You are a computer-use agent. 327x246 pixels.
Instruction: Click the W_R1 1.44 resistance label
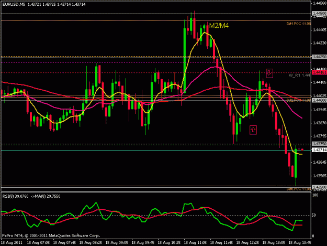click(299, 75)
